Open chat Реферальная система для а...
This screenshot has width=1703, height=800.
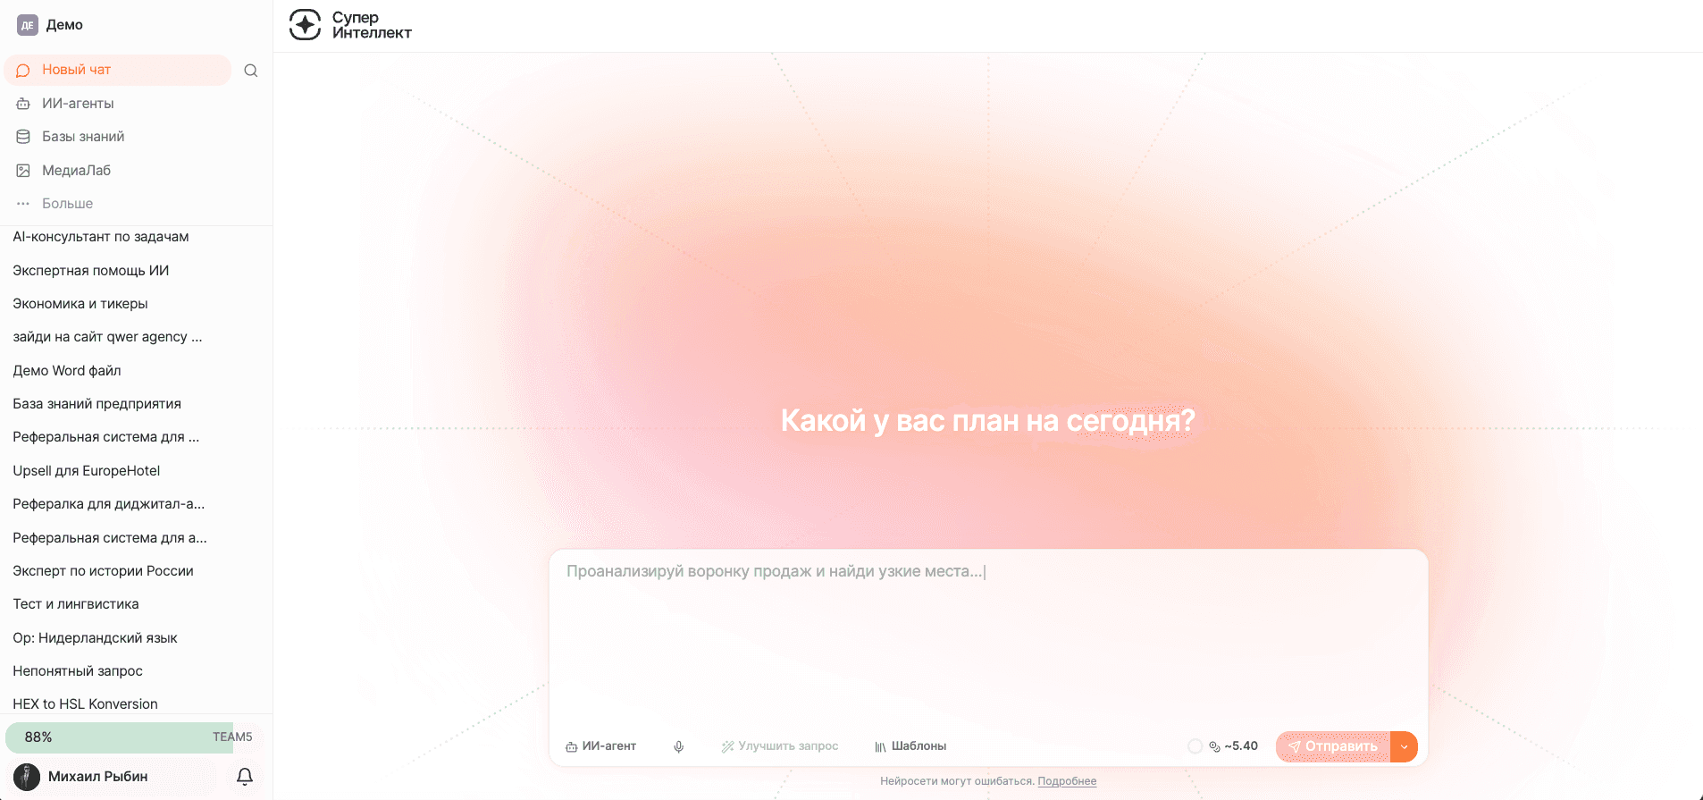click(x=110, y=538)
